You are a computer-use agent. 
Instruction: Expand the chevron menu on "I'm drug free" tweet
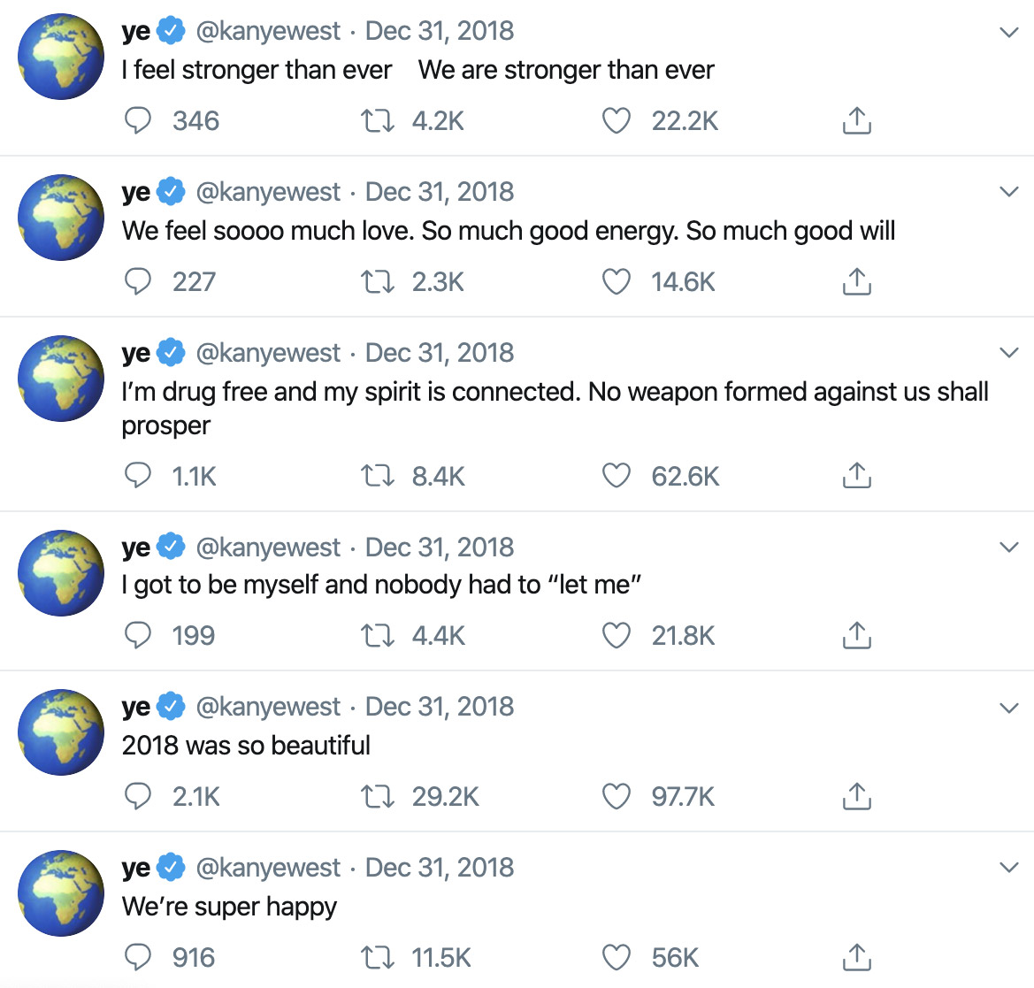pyautogui.click(x=1008, y=353)
